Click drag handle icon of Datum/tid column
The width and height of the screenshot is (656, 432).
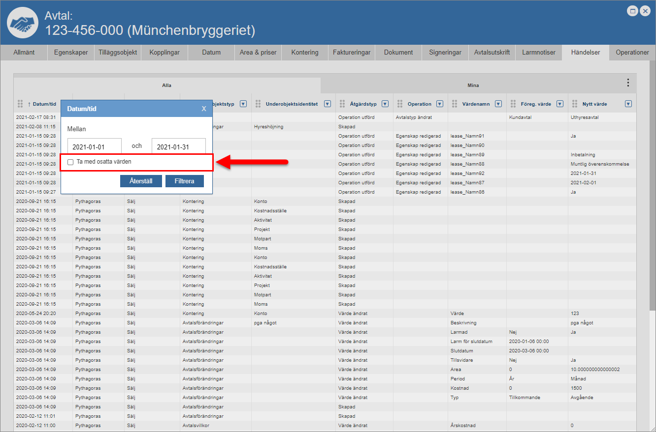pos(20,104)
